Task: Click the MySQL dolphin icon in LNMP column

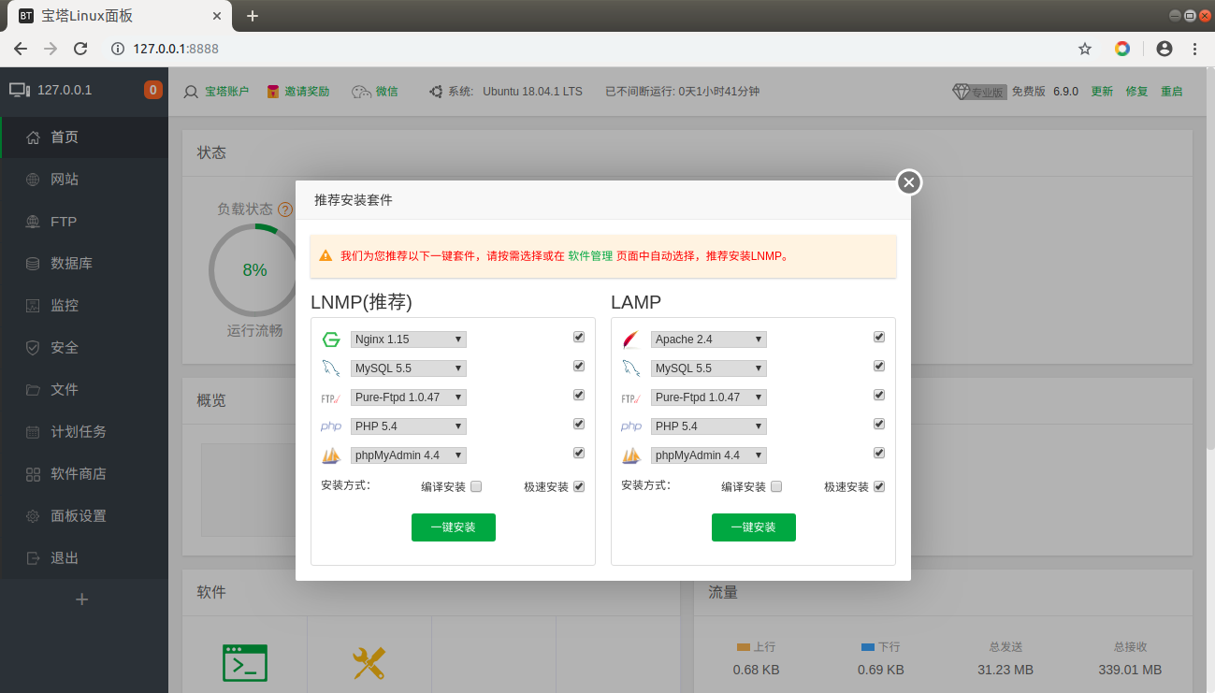Action: [x=330, y=368]
